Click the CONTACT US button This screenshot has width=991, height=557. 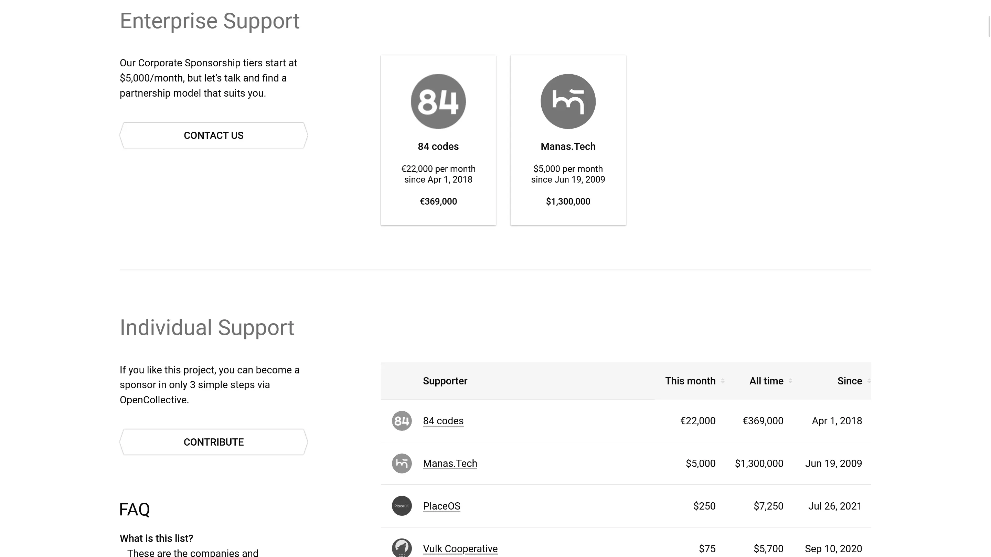[213, 135]
